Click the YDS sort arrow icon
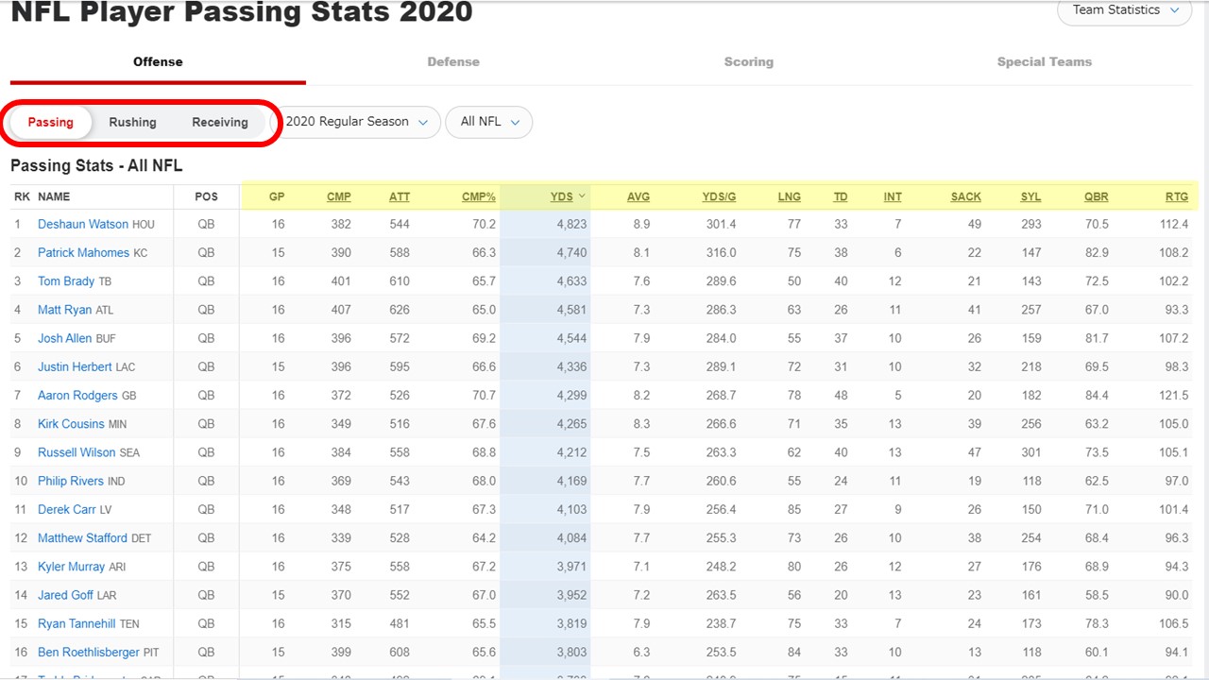This screenshot has width=1209, height=680. tap(582, 196)
